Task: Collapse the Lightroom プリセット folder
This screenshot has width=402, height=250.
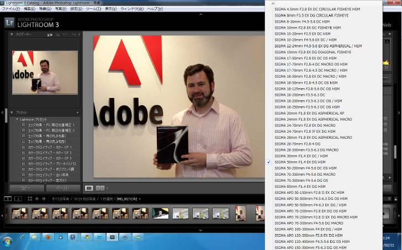Action: [17, 119]
